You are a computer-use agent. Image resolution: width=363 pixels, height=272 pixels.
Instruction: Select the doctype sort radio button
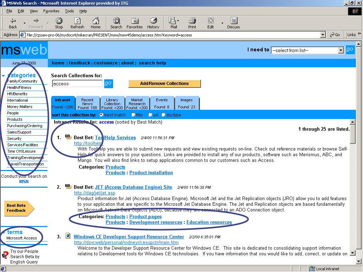[x=163, y=115]
